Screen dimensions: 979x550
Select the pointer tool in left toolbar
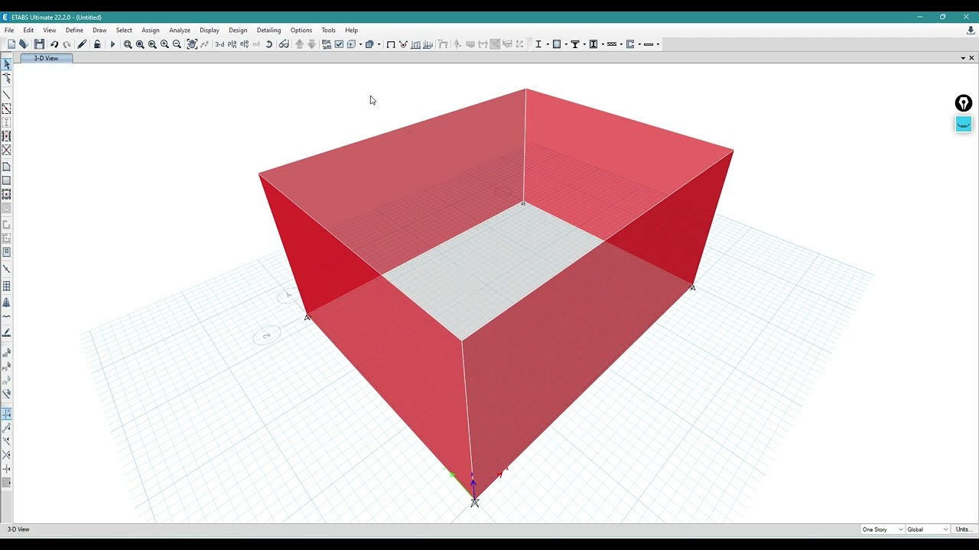coord(7,65)
